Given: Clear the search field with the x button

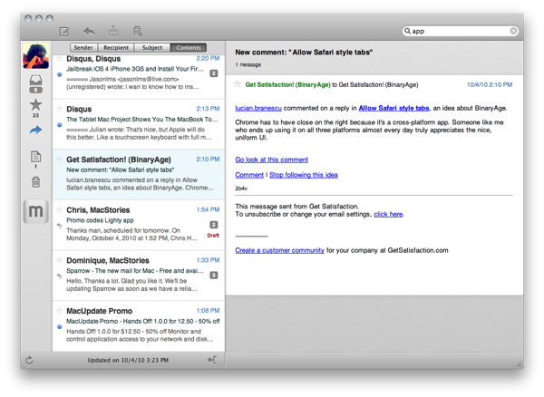Looking at the screenshot, I should tap(513, 31).
